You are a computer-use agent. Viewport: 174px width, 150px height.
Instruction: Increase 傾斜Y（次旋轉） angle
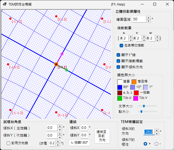point(60,134)
